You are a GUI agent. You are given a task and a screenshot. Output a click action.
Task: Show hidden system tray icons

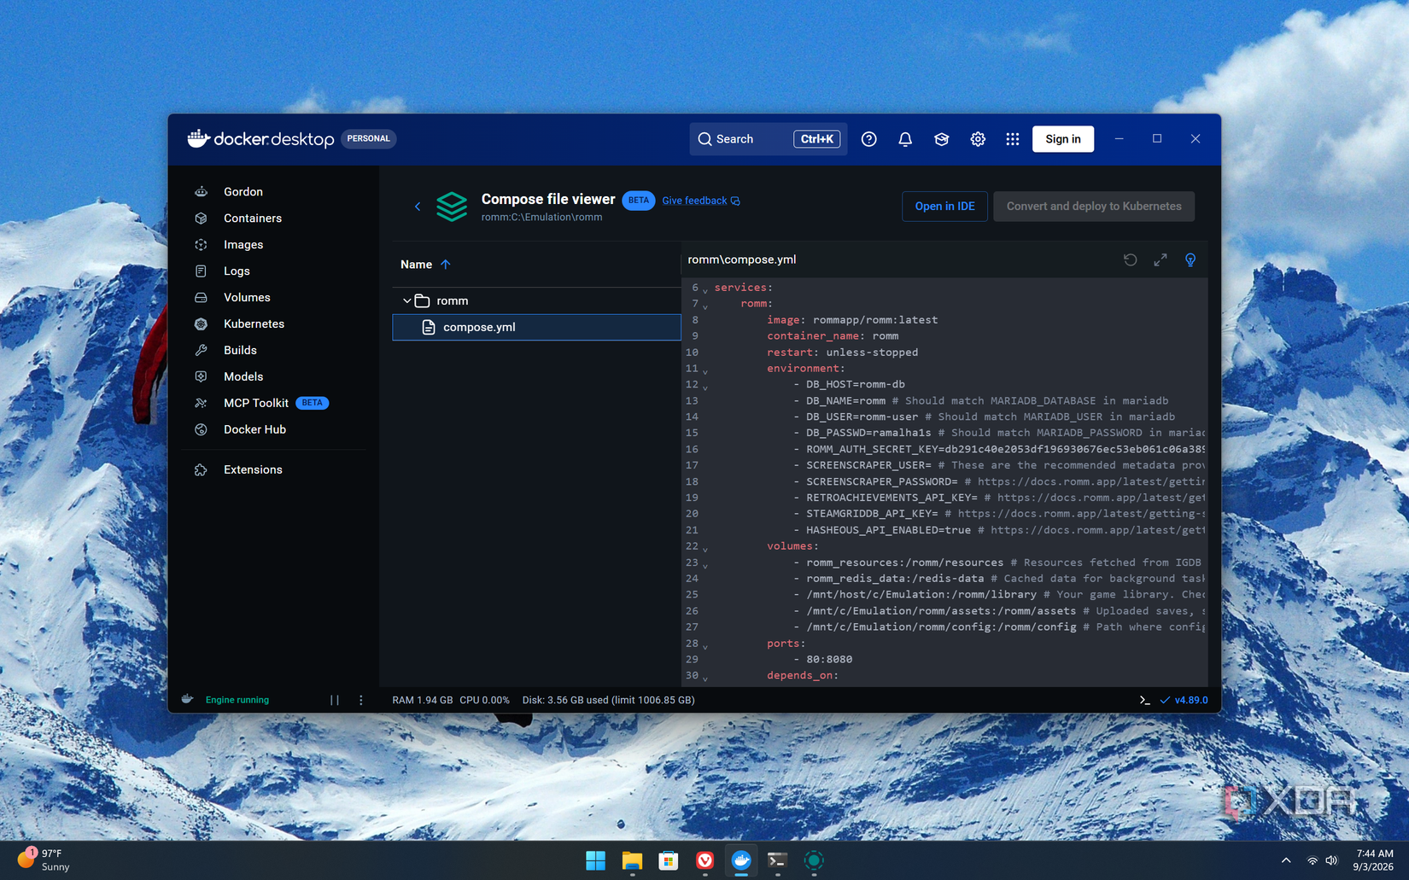pyautogui.click(x=1285, y=860)
